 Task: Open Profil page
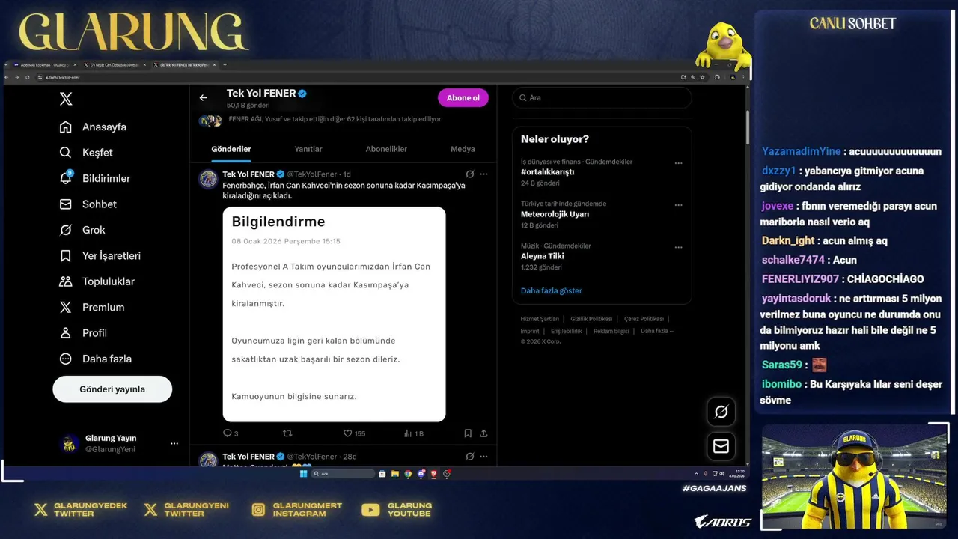(83, 333)
